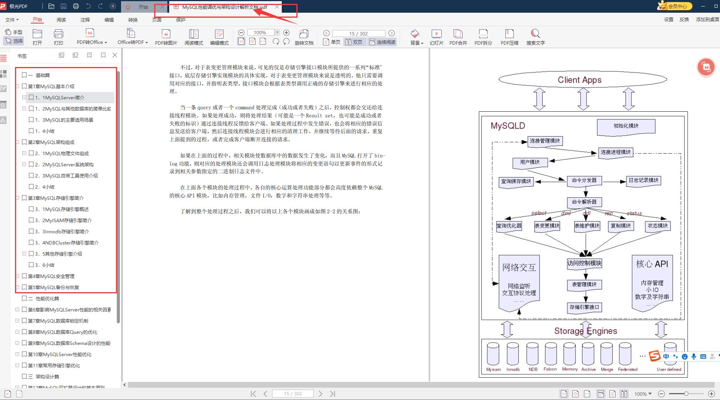The image size is (720, 400).
Task: Open status bar 100% zoom dropdown
Action: tap(643, 393)
